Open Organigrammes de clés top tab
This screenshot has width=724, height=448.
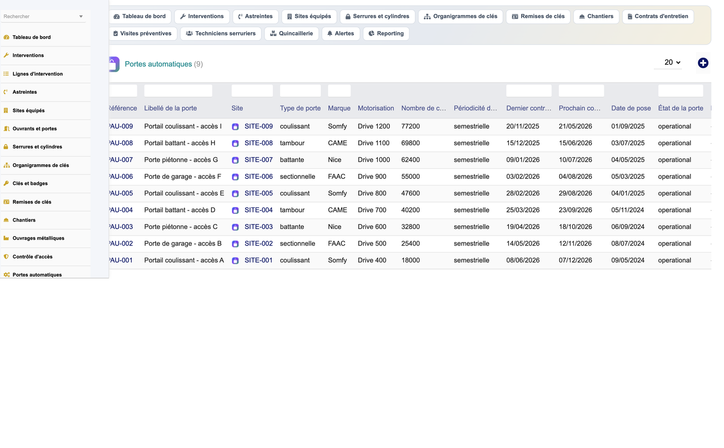click(460, 17)
